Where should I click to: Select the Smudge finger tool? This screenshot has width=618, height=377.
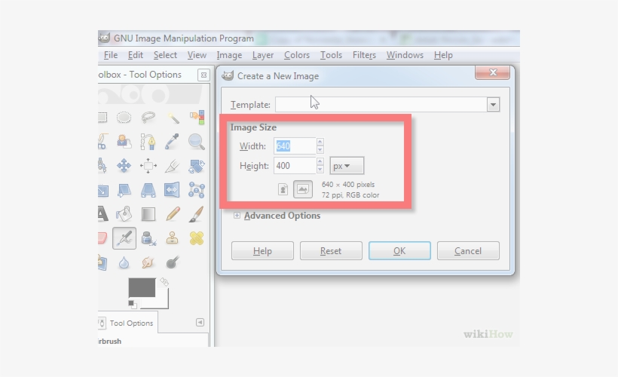148,262
